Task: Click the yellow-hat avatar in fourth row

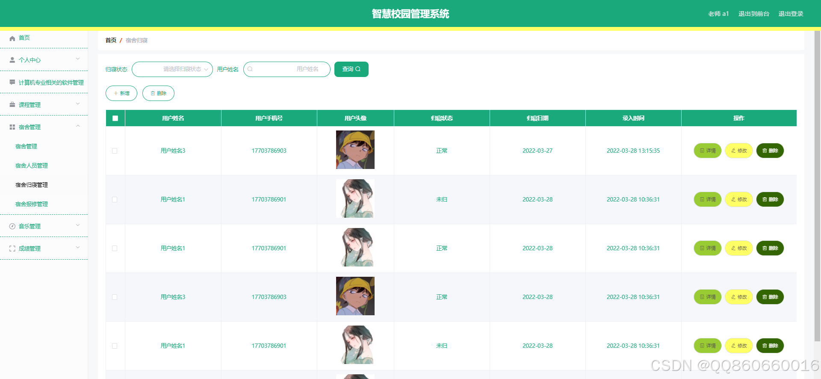Action: tap(355, 296)
